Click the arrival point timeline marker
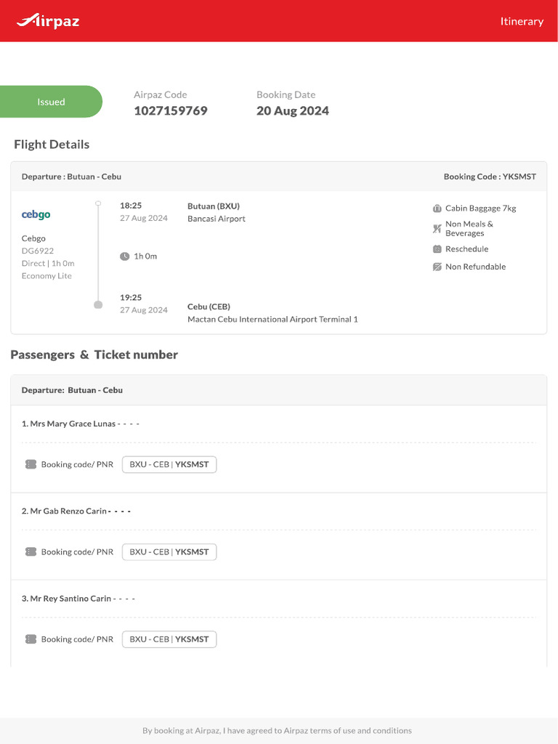This screenshot has width=558, height=744. pyautogui.click(x=98, y=305)
